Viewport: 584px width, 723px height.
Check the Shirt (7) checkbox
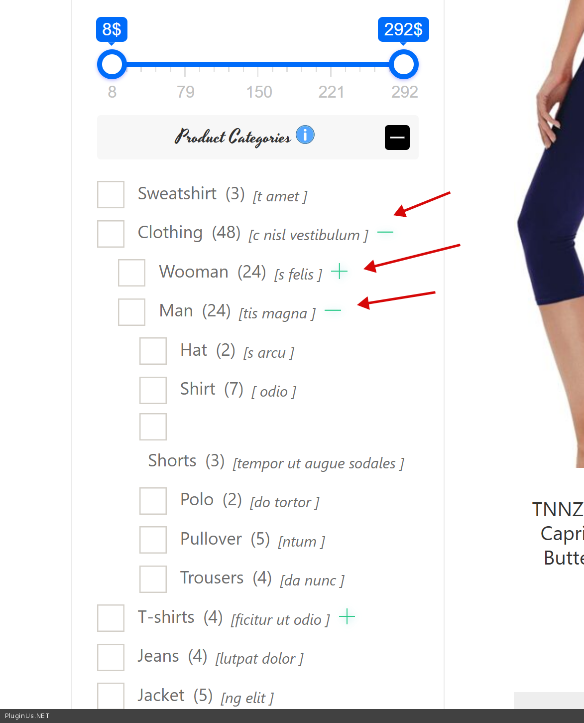coord(153,390)
